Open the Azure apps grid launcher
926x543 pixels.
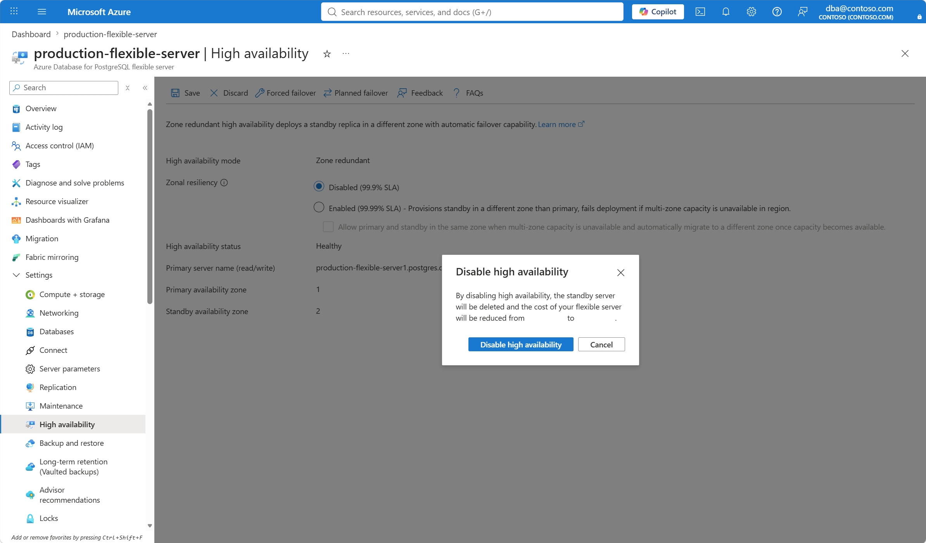click(14, 12)
